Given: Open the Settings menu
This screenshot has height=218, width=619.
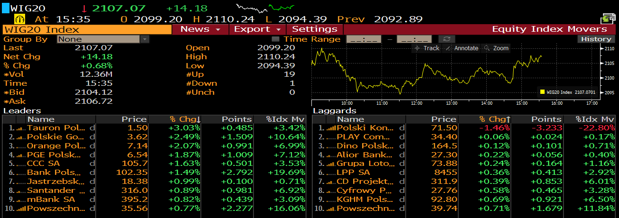Looking at the screenshot, I should click(x=314, y=29).
